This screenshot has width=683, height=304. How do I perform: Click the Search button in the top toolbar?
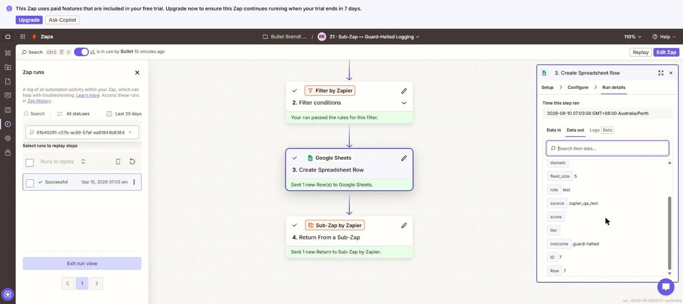[x=32, y=52]
